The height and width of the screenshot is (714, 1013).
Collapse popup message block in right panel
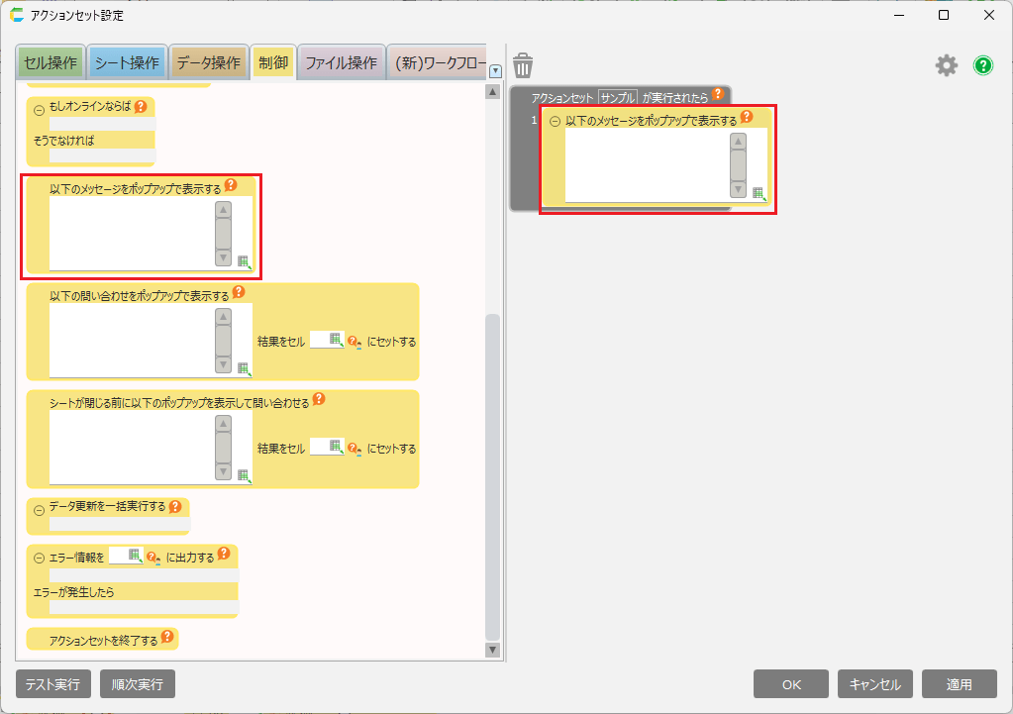click(x=555, y=122)
